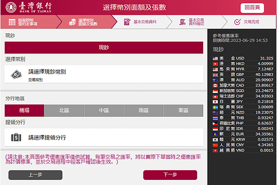Click the Hong Kong flag icon for HKD

pyautogui.click(x=215, y=64)
